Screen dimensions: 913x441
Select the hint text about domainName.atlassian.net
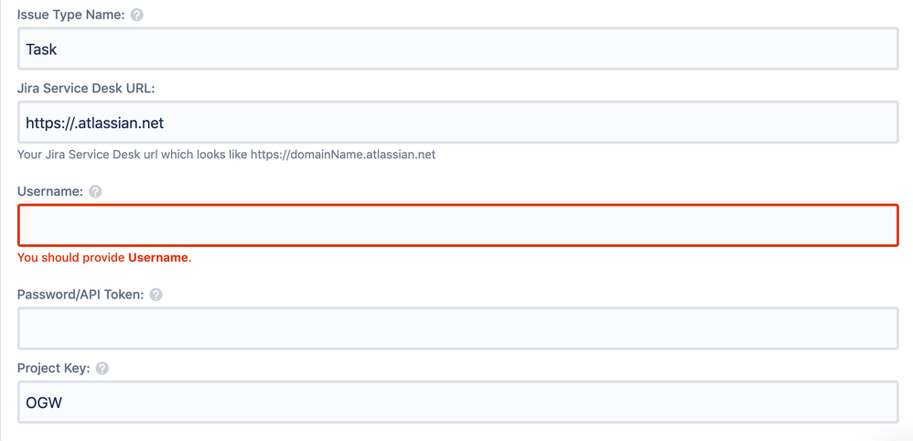click(x=227, y=156)
